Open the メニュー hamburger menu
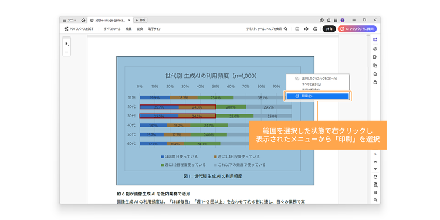This screenshot has height=220, width=440. (69, 20)
